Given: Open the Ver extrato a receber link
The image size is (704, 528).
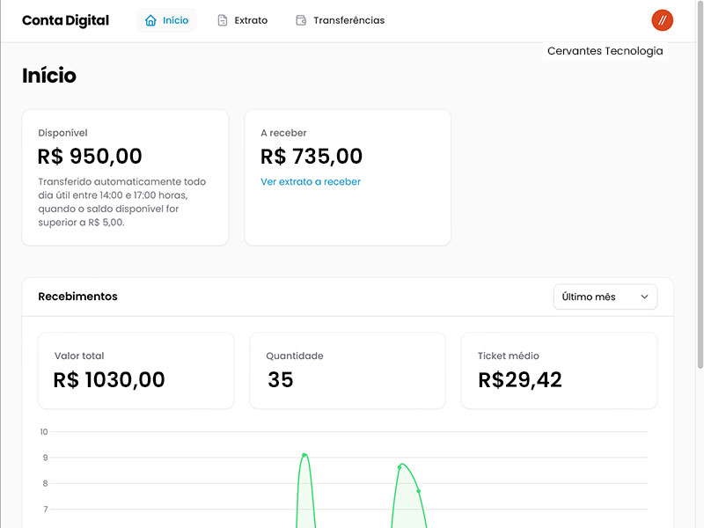Looking at the screenshot, I should [311, 182].
